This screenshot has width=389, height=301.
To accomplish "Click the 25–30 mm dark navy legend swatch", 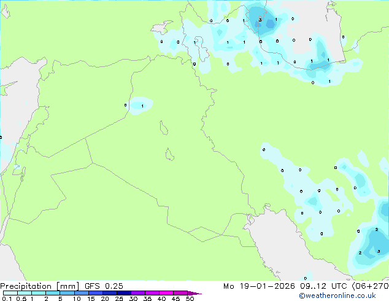I will (x=123, y=293).
